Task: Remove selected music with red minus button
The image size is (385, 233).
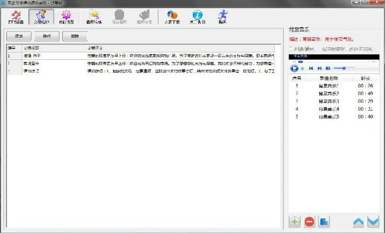Action: click(310, 221)
